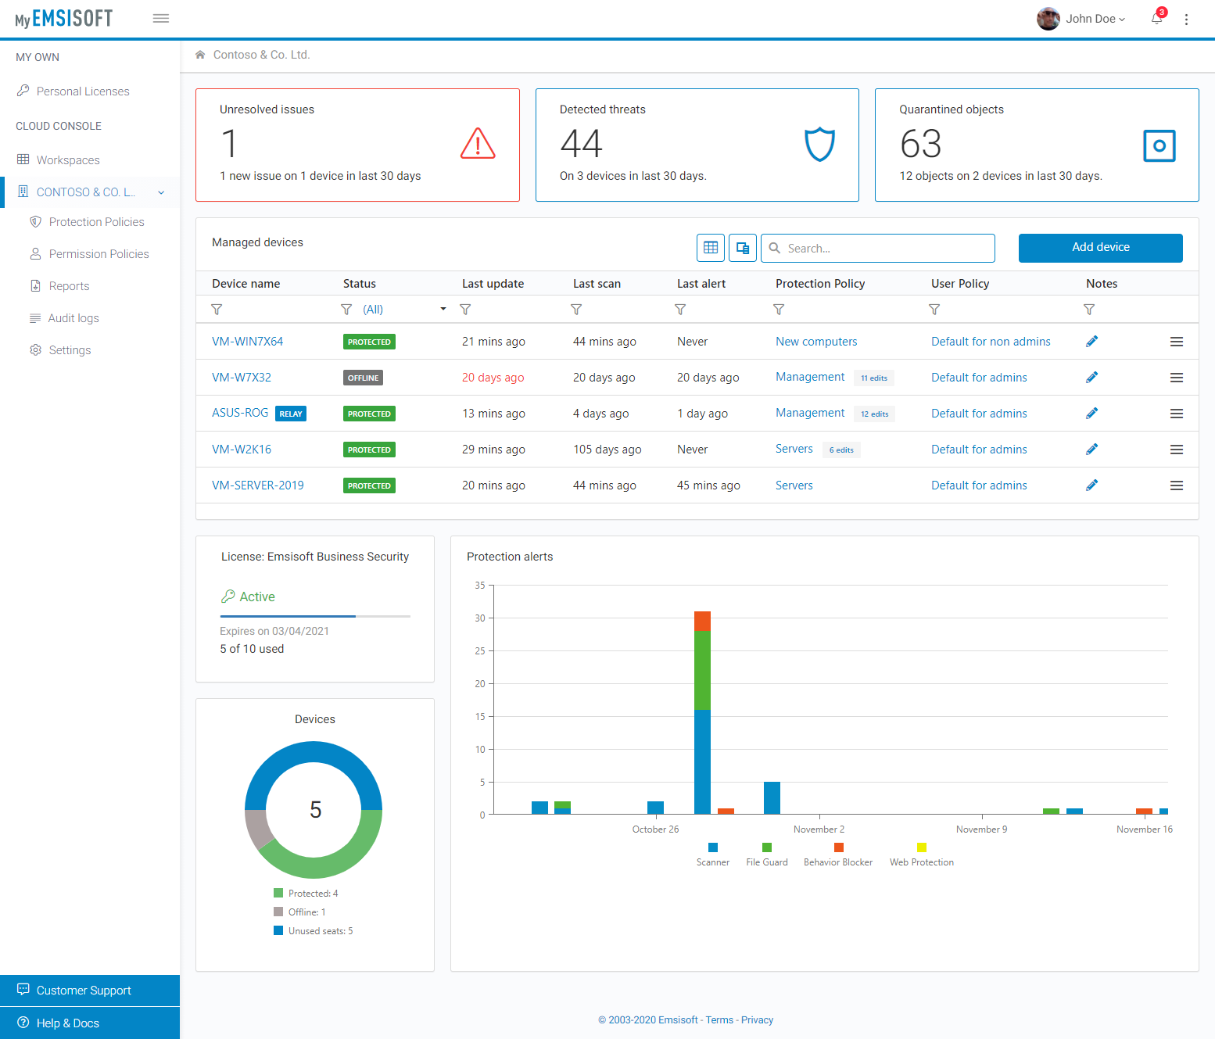Click the Contoso & Co. Ltd. breadcrumb
Image resolution: width=1215 pixels, height=1039 pixels.
pos(261,55)
